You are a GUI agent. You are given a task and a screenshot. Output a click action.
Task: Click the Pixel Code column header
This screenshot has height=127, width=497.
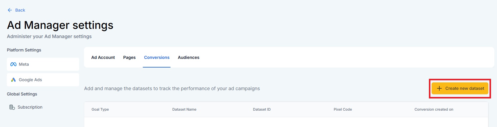pos(343,109)
